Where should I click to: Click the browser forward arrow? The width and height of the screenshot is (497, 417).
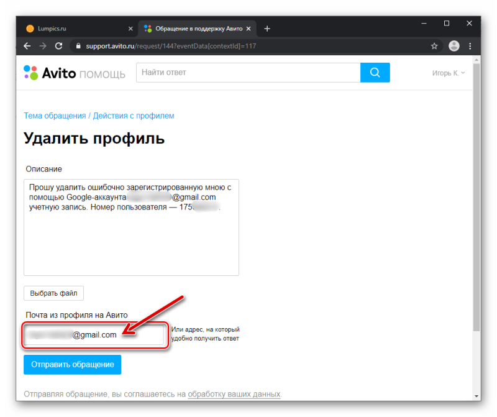pyautogui.click(x=43, y=46)
